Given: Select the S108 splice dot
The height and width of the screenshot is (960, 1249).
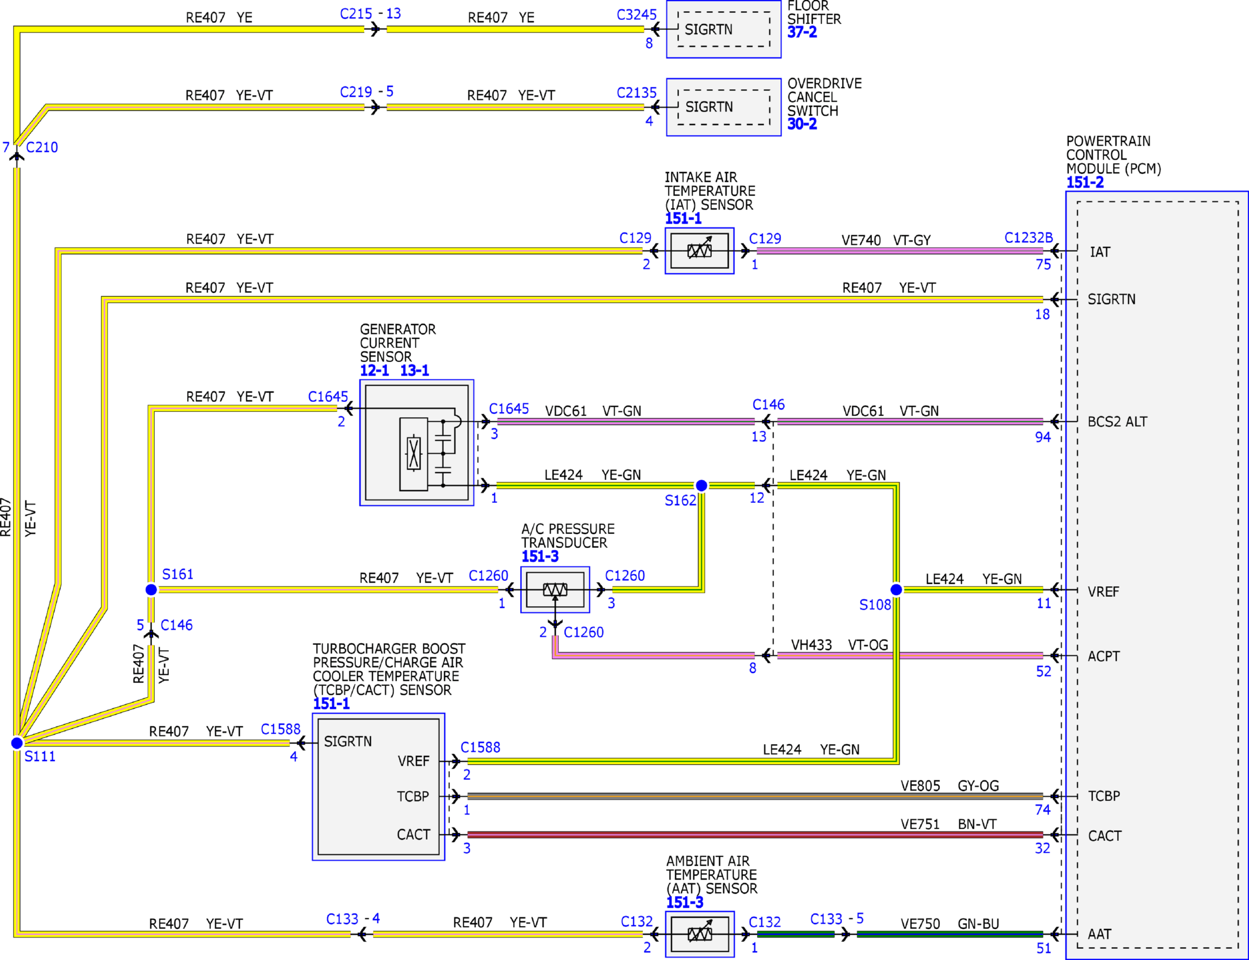Looking at the screenshot, I should click(x=896, y=590).
